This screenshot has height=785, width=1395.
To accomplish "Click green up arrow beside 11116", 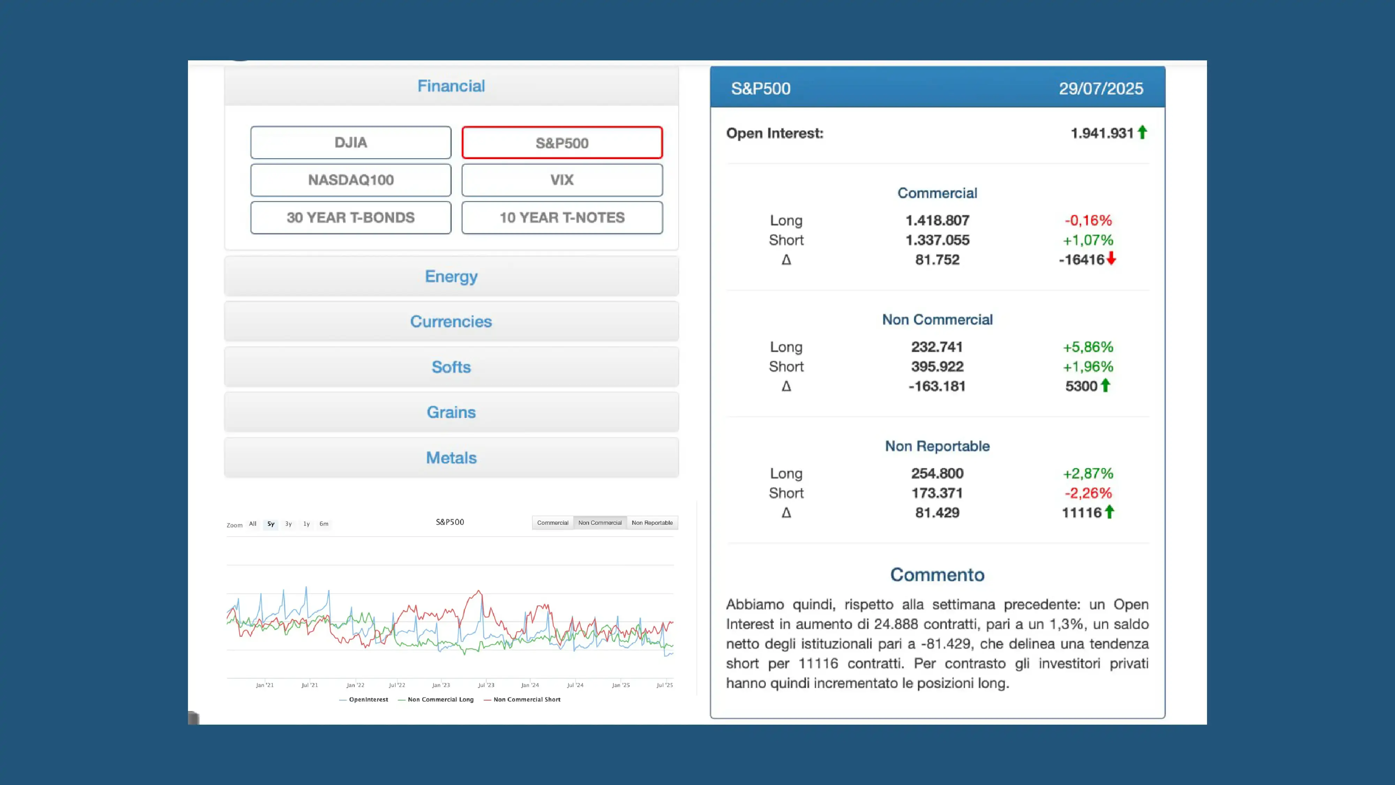I will pyautogui.click(x=1109, y=512).
